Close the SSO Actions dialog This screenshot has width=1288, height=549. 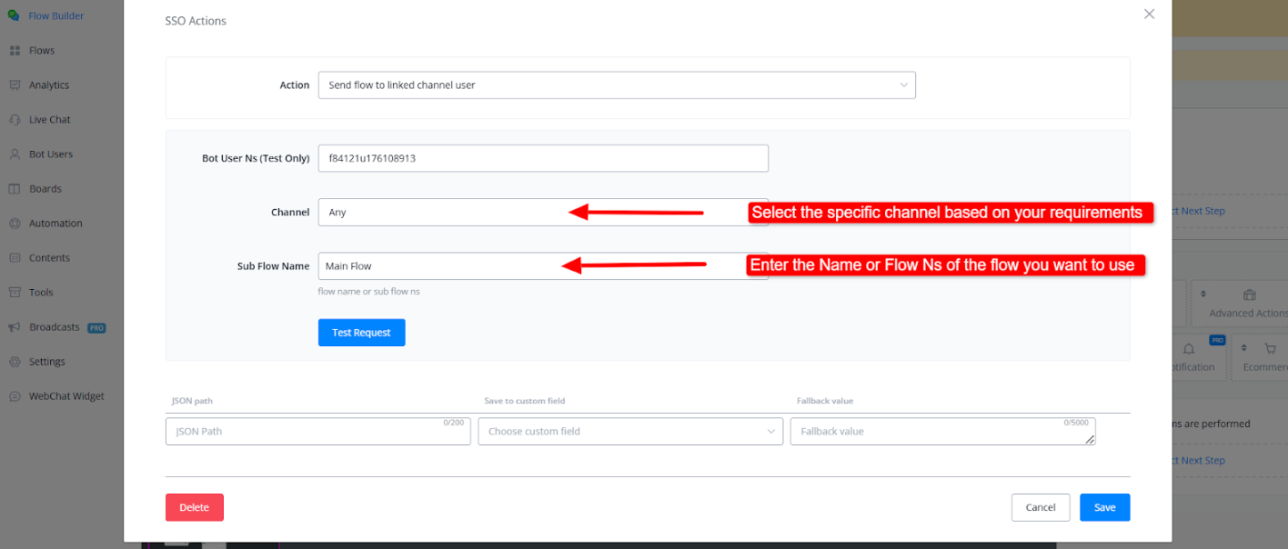(1149, 15)
